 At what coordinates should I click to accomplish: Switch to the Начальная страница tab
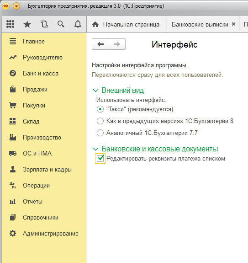click(x=127, y=25)
